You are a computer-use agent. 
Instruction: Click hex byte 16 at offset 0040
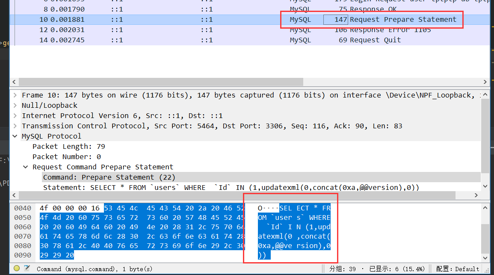(x=95, y=208)
